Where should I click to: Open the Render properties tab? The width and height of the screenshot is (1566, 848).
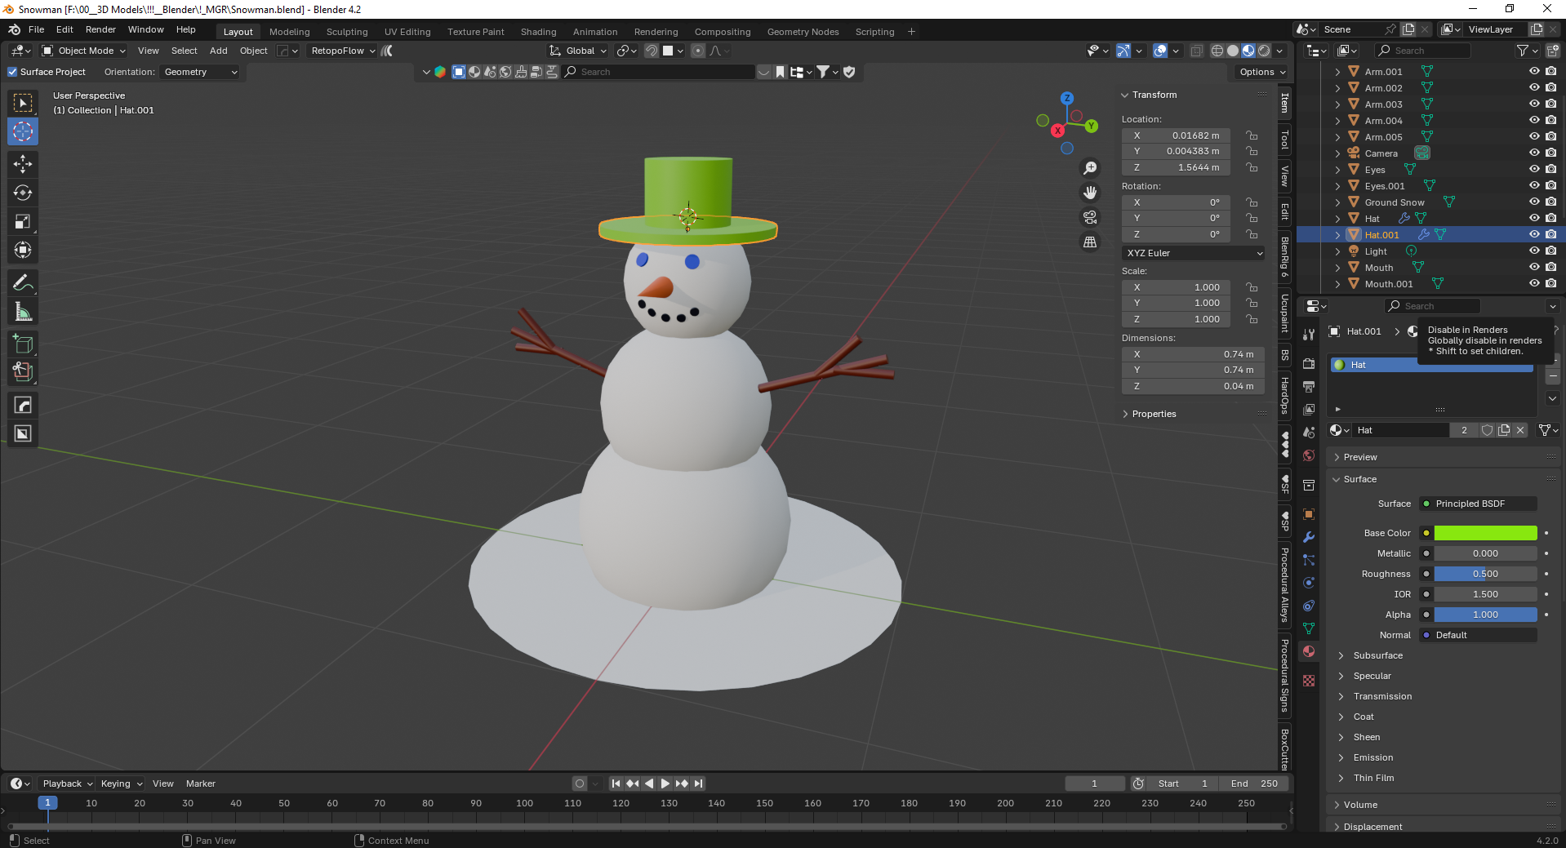click(x=1309, y=363)
